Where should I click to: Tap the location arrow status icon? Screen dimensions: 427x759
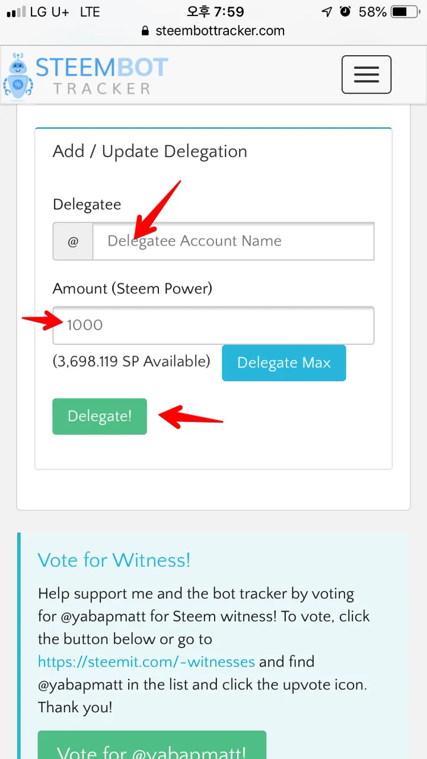(x=327, y=12)
